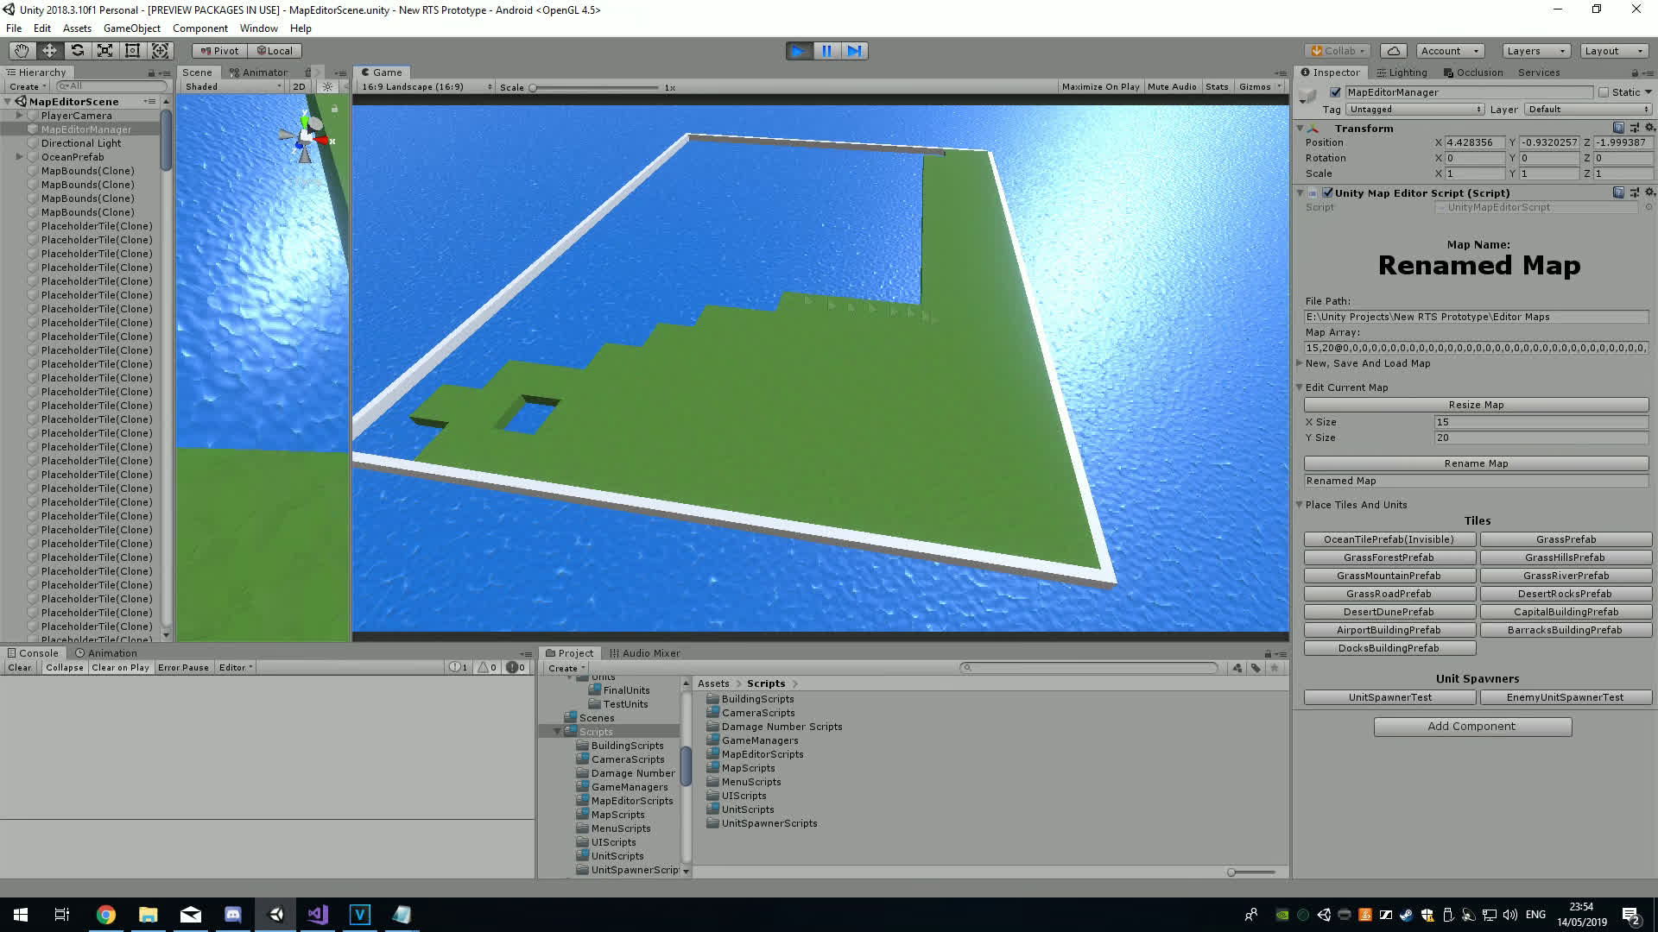Click the Rename Map button
This screenshot has width=1658, height=932.
[x=1476, y=463]
